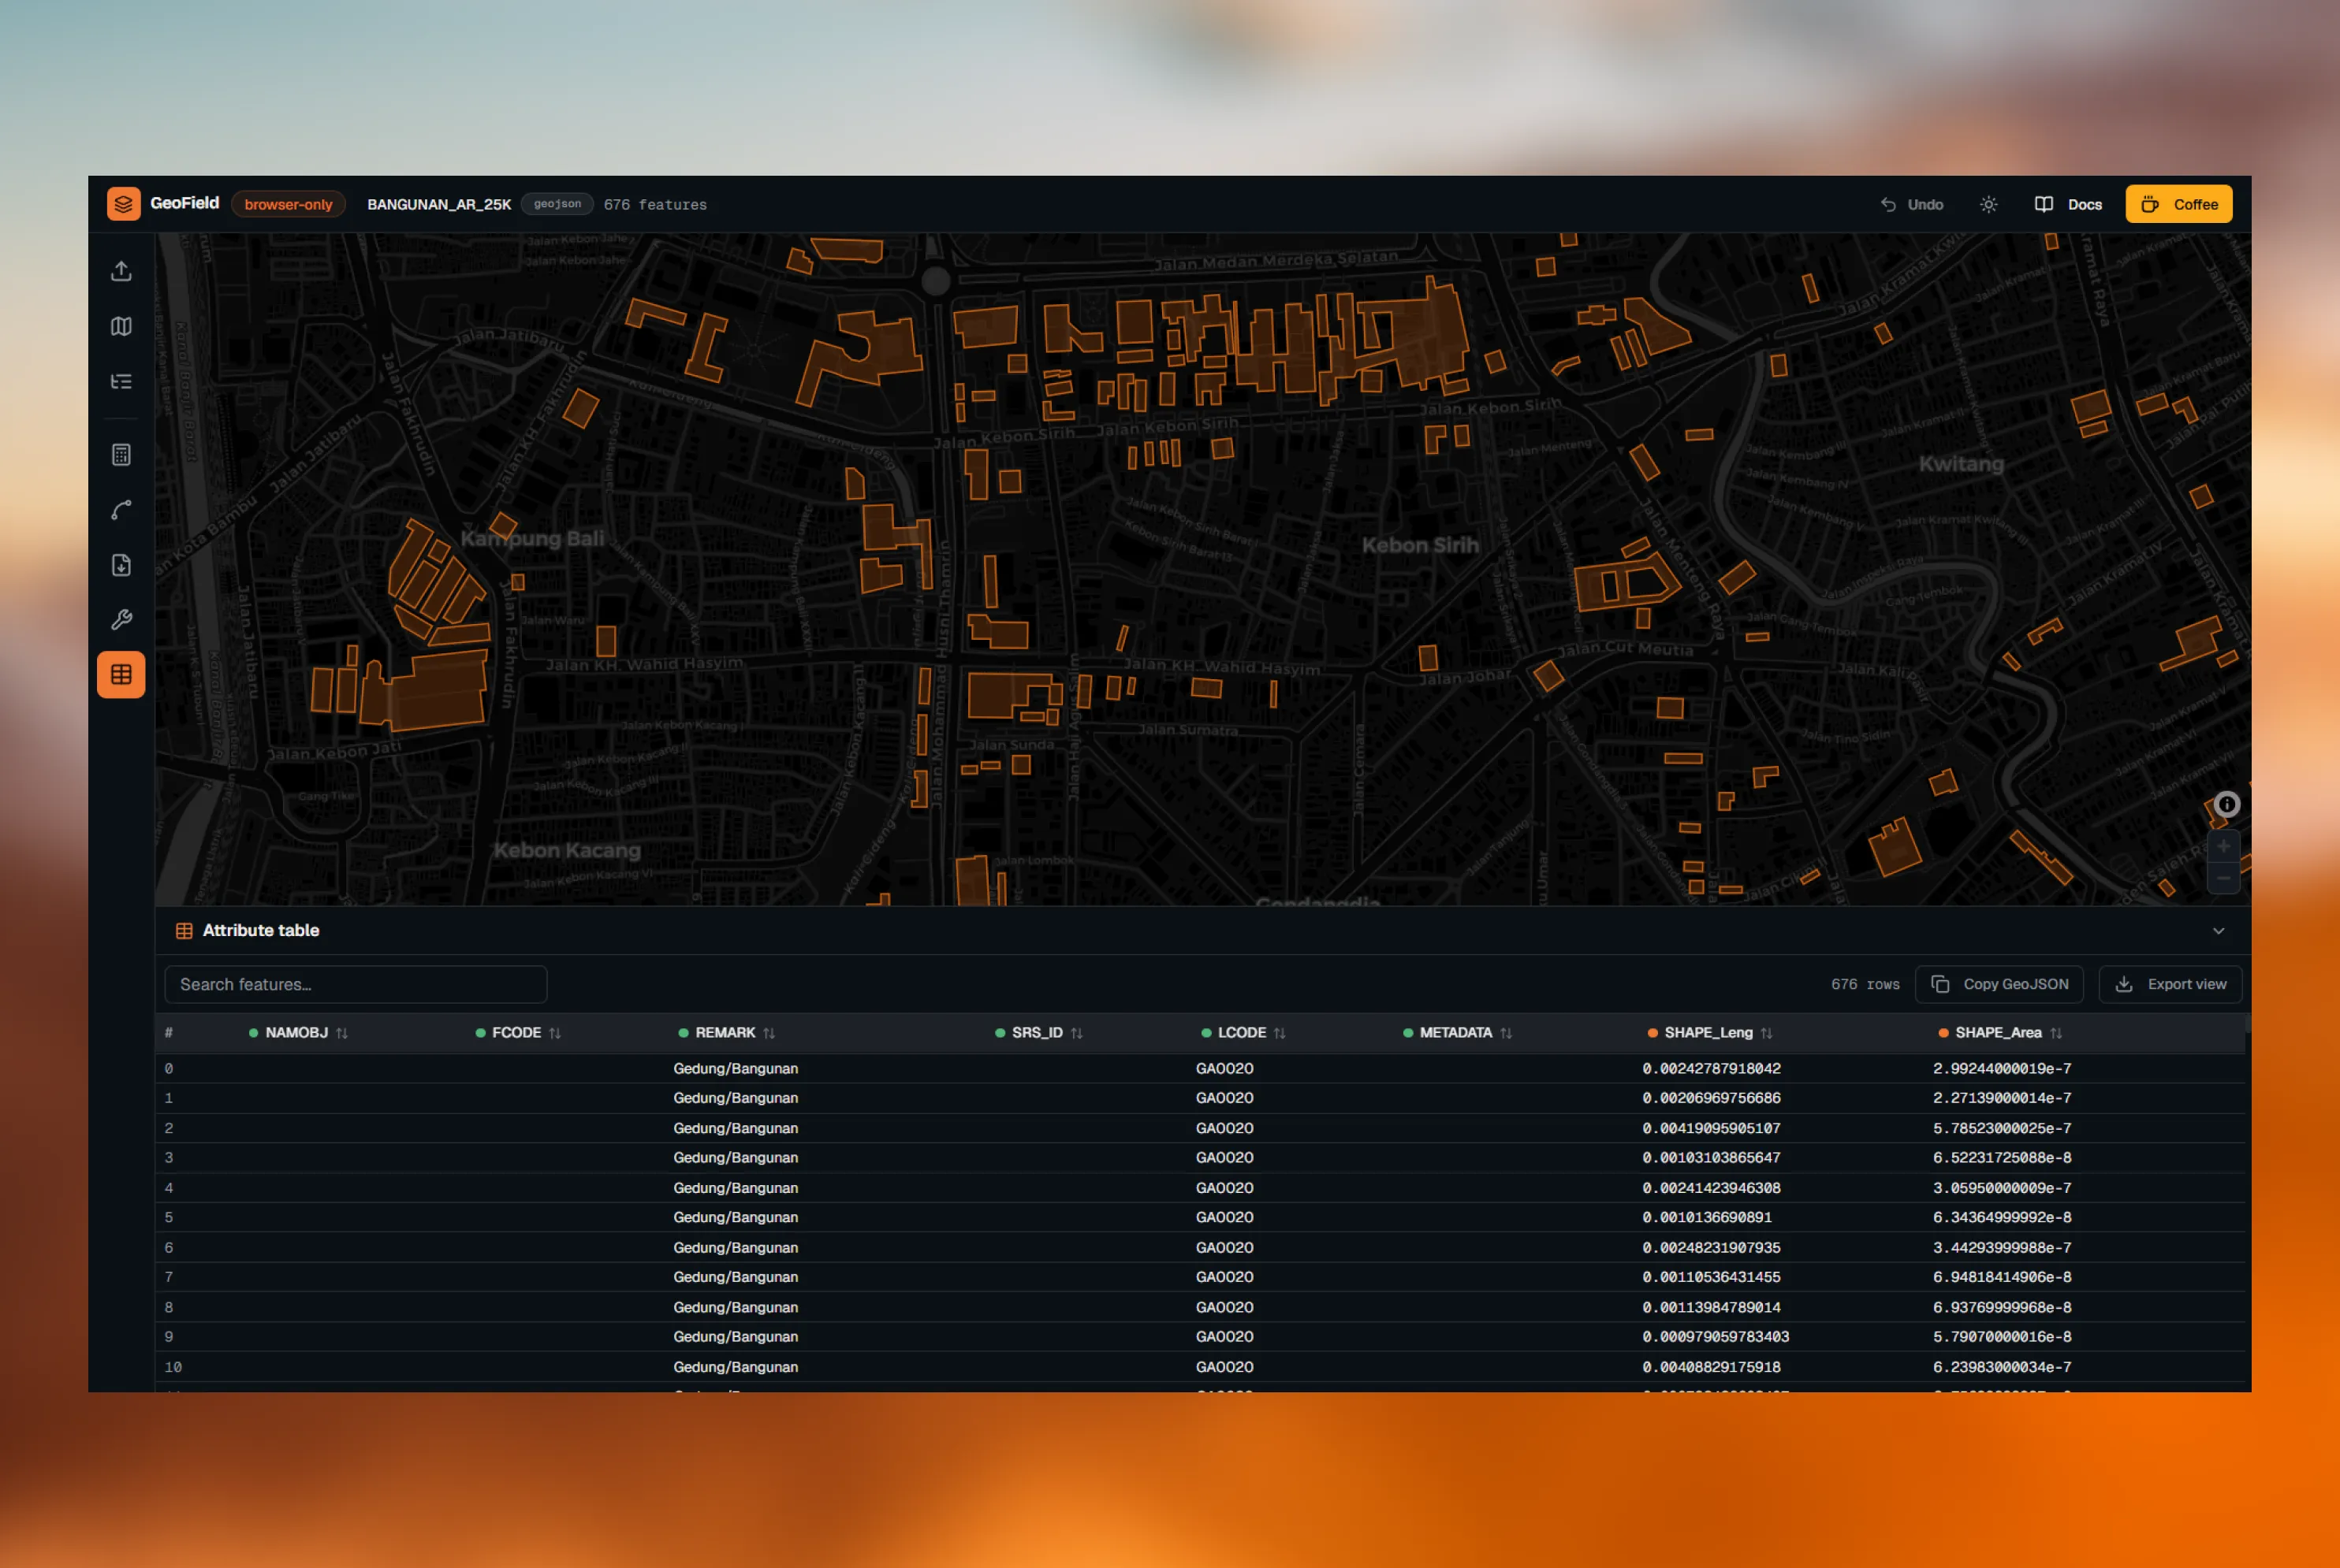Sort by the NAMOBJ column
This screenshot has width=2340, height=1568.
pos(298,1033)
